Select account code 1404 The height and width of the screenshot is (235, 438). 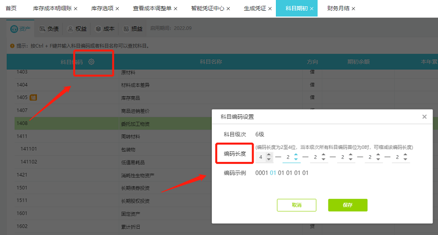click(22, 85)
